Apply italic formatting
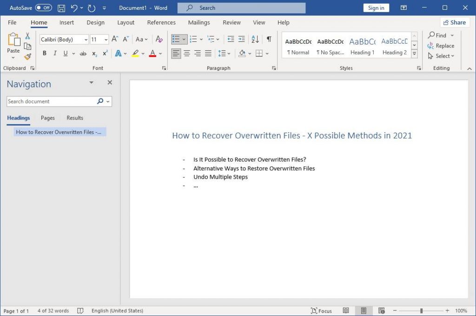 pos(54,53)
